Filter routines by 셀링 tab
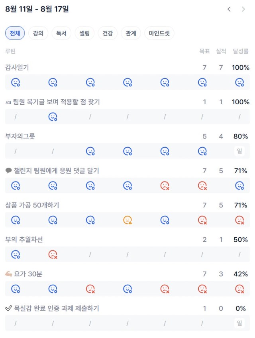 [84, 33]
